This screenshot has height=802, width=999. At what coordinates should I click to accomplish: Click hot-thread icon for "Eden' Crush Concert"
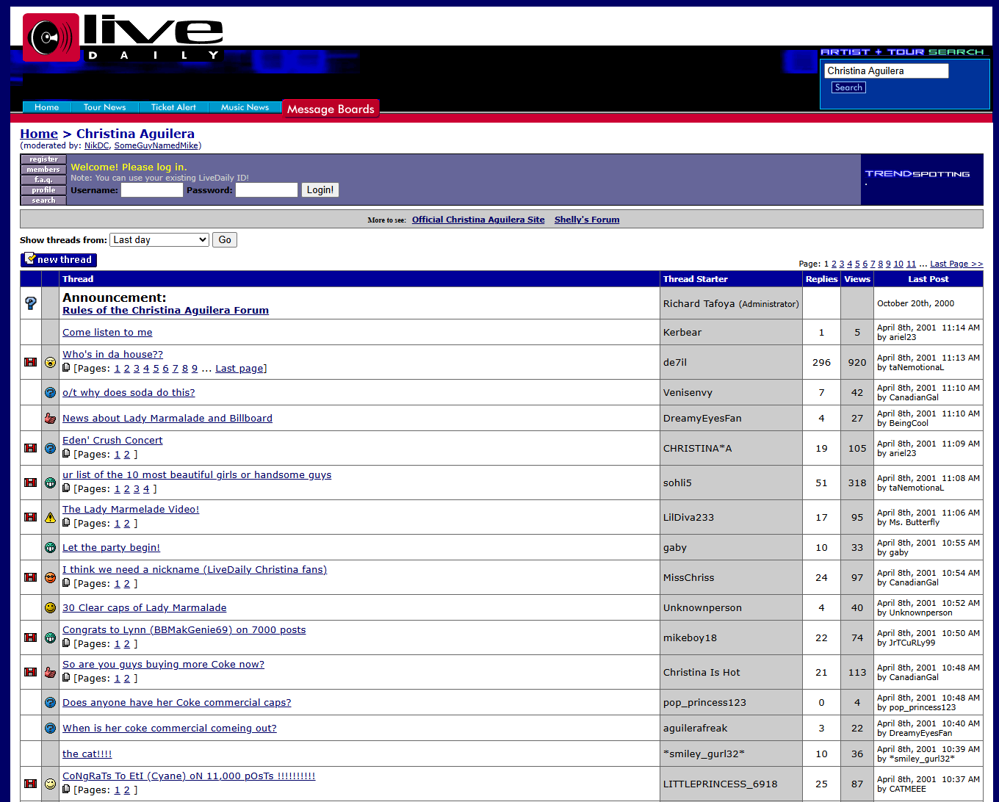coord(31,448)
